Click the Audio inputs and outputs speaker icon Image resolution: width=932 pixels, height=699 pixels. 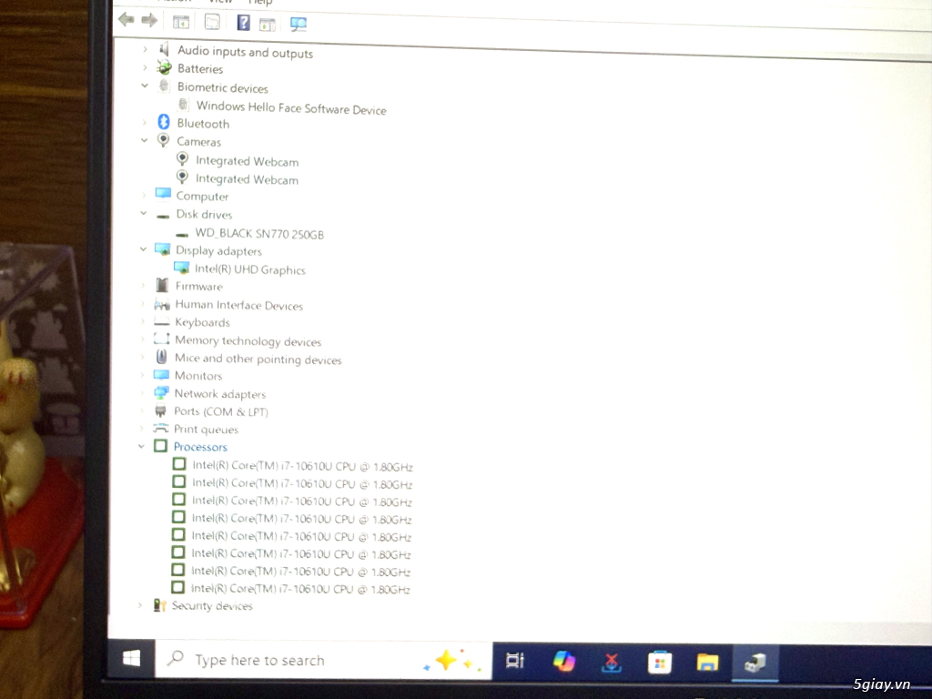point(164,49)
